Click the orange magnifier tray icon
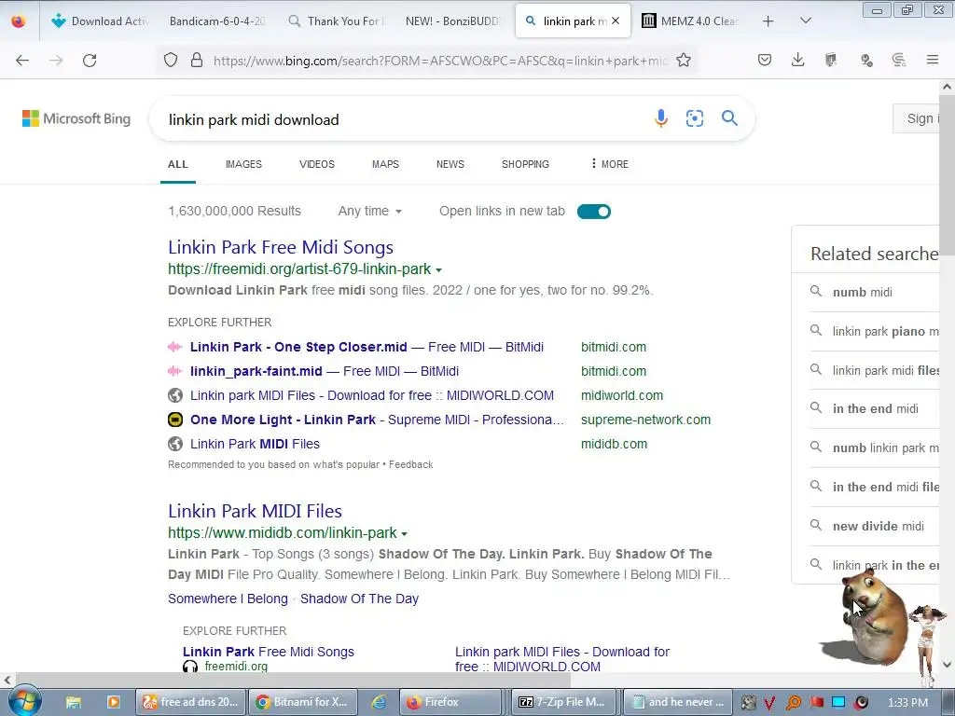Image resolution: width=955 pixels, height=716 pixels. click(x=793, y=703)
